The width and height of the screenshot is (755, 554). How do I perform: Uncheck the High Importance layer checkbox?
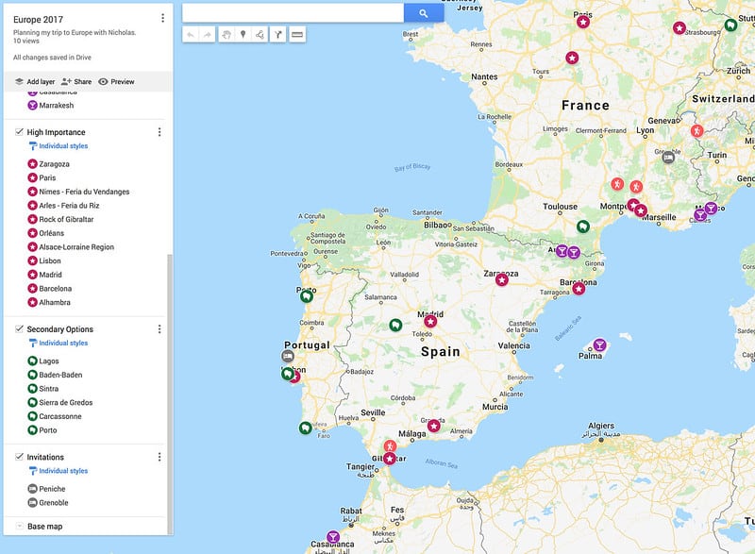(20, 132)
